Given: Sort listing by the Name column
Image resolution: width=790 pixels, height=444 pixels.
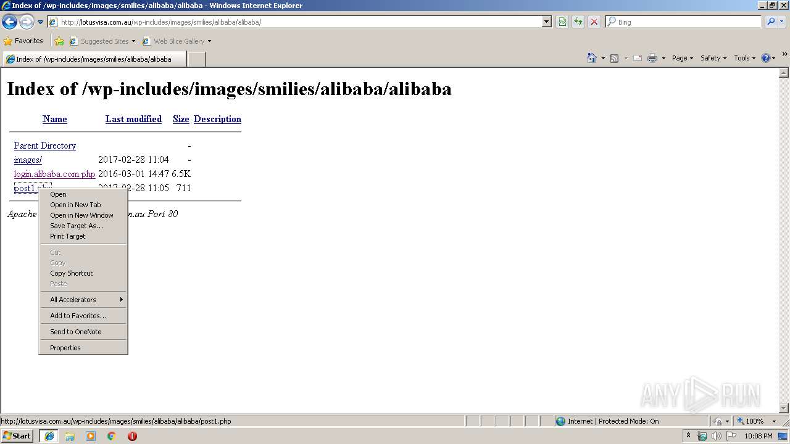Looking at the screenshot, I should 55,119.
